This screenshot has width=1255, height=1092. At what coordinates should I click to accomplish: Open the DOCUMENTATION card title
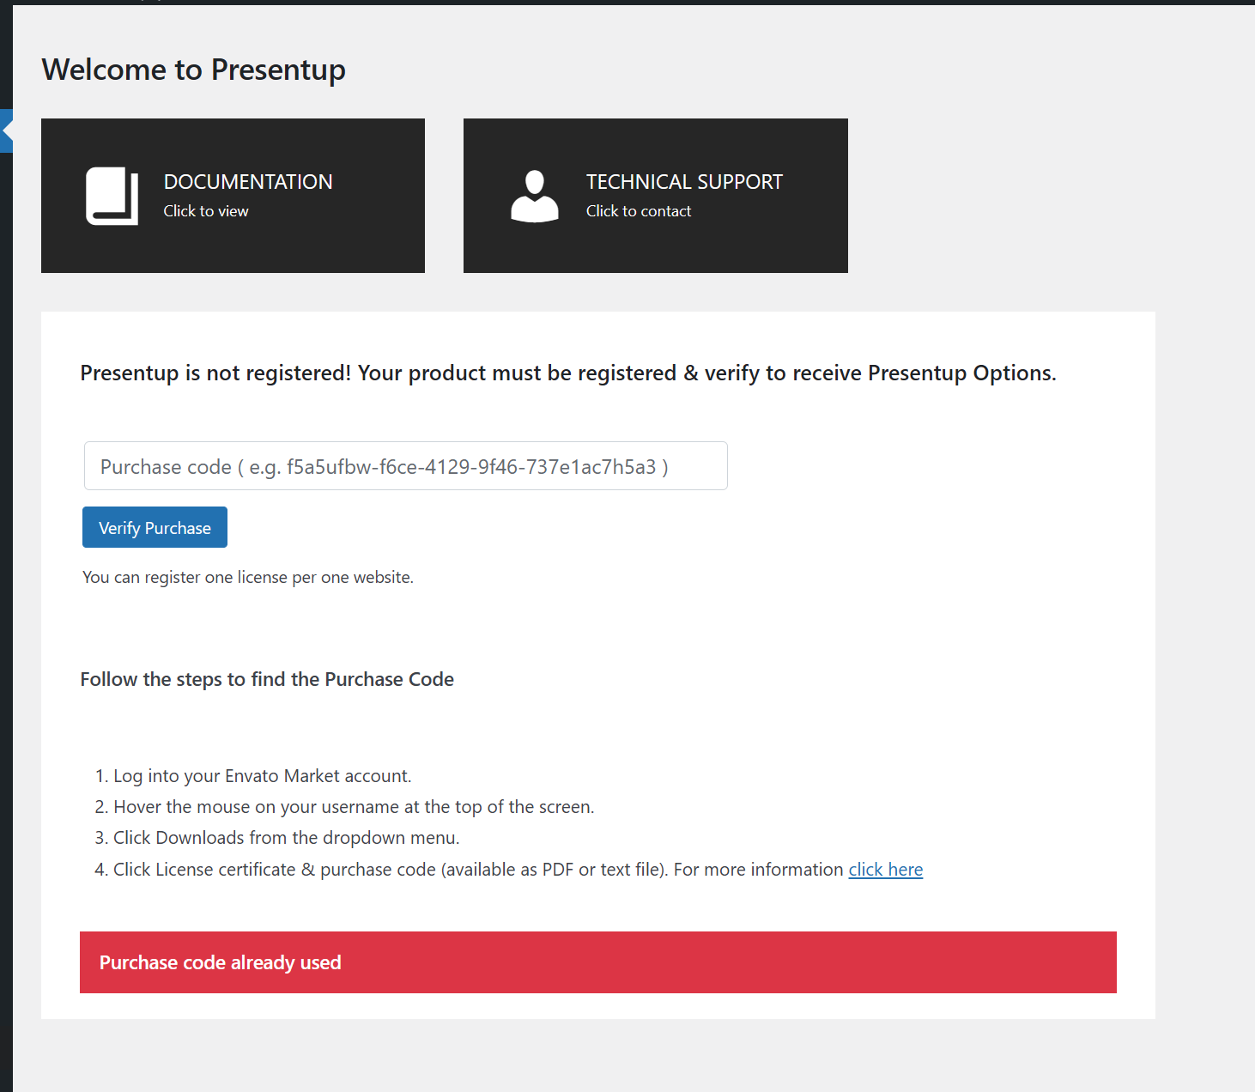247,182
